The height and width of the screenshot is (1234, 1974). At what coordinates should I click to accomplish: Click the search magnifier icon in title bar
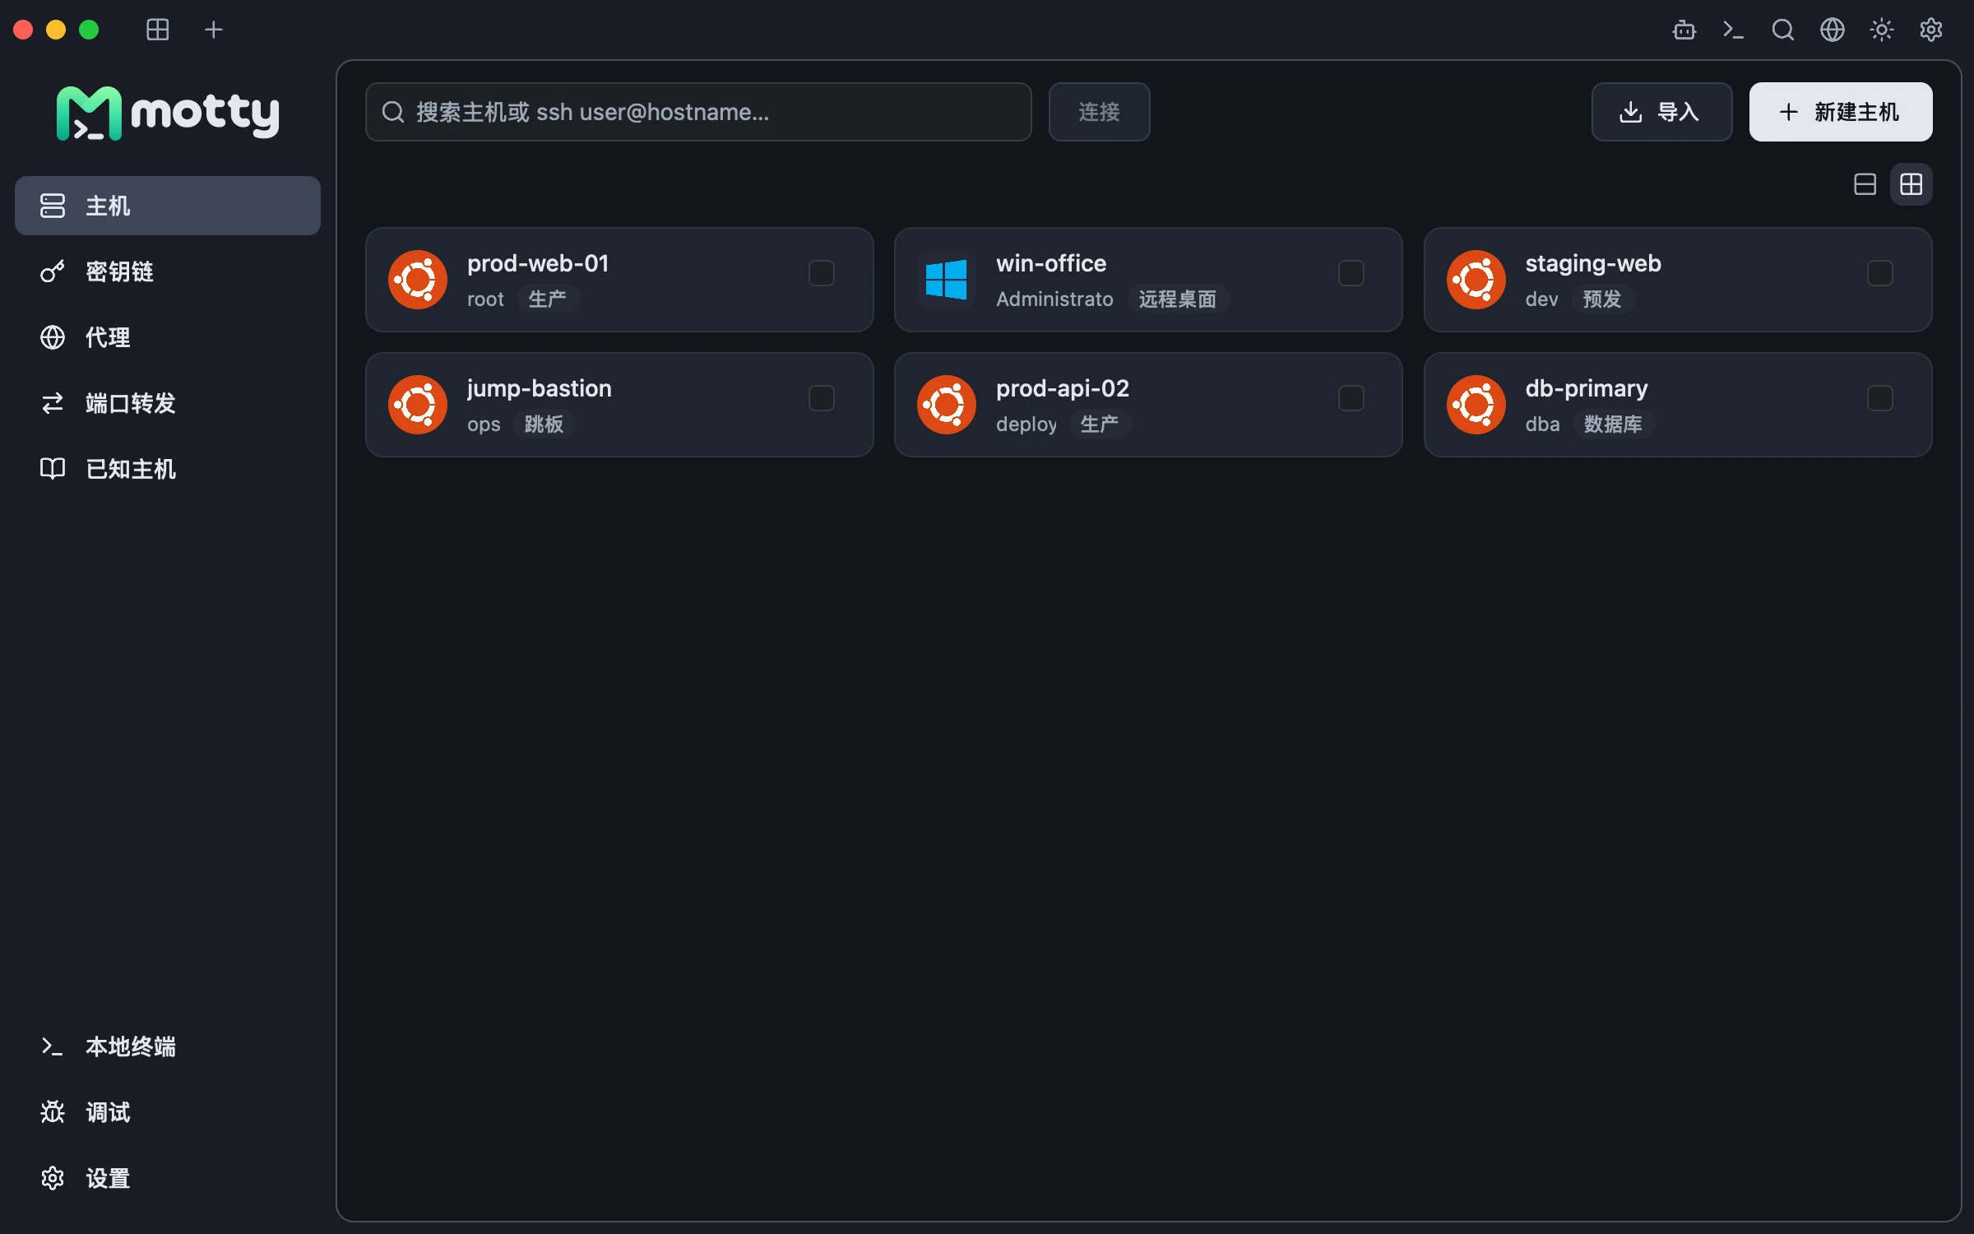(x=1782, y=30)
